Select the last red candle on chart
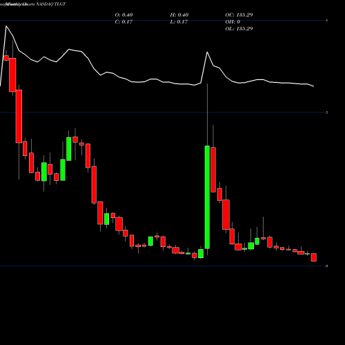This screenshot has height=345, width=345. tap(314, 257)
